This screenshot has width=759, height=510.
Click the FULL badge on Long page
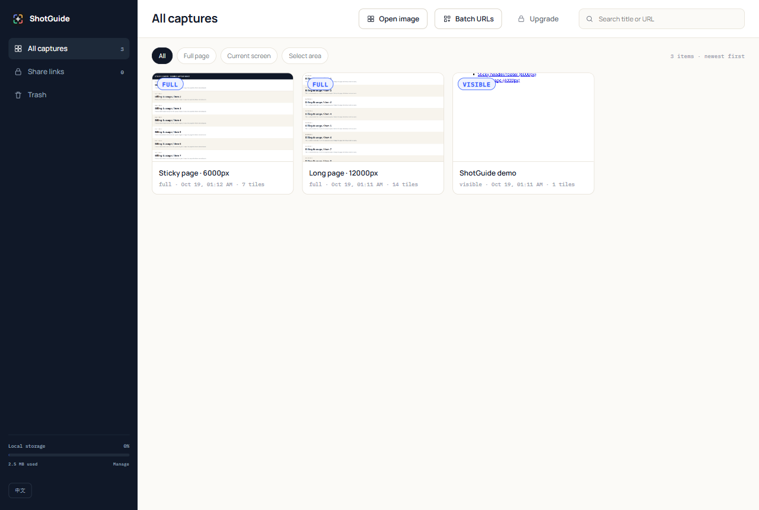coord(320,85)
